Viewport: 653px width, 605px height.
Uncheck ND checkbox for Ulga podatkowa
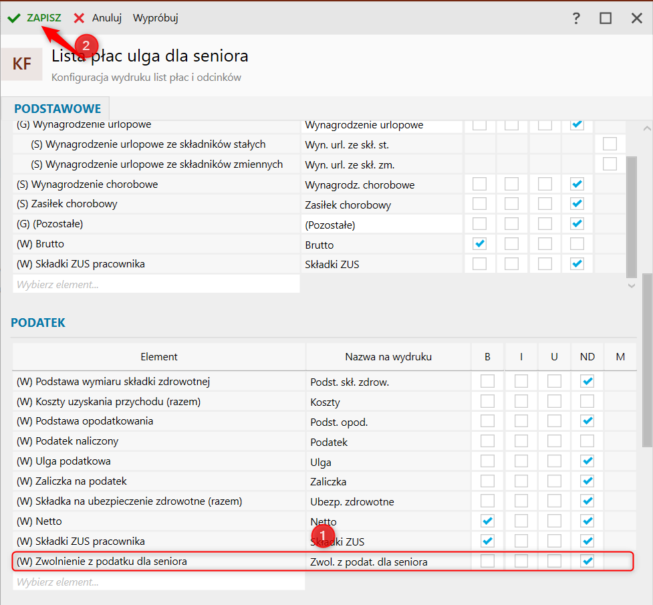pos(587,461)
